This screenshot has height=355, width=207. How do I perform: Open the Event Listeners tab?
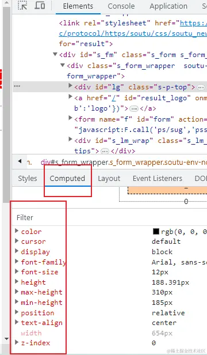tap(158, 179)
